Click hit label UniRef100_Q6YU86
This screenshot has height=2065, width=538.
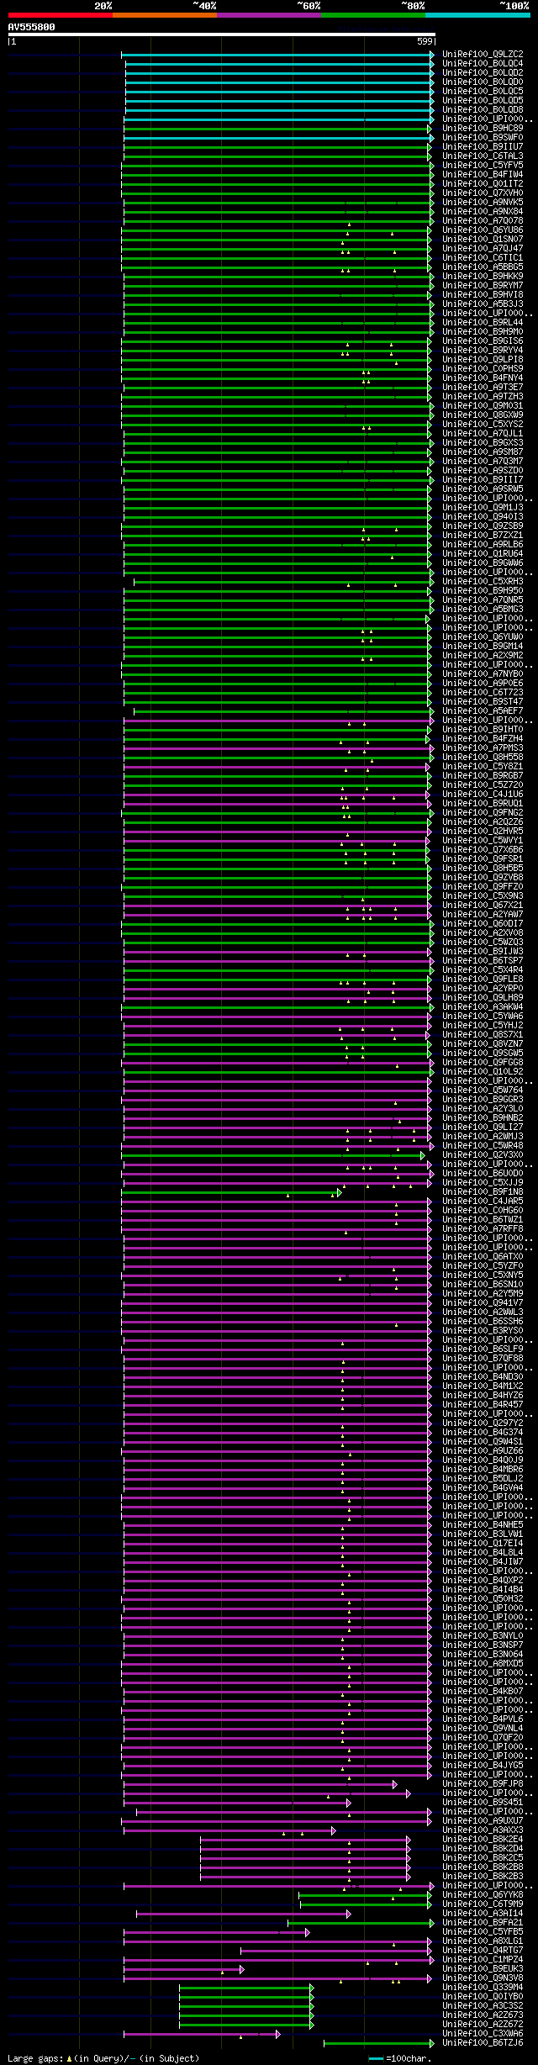[x=483, y=230]
